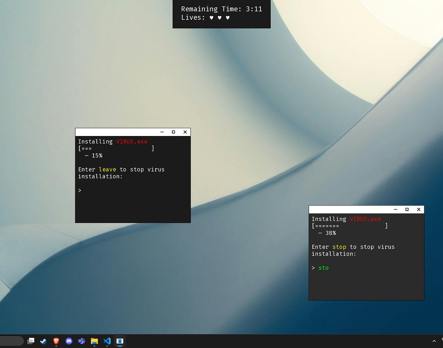Viewport: 443px width, 348px height.
Task: Maximize the 'stop' terminal window
Action: pyautogui.click(x=407, y=209)
